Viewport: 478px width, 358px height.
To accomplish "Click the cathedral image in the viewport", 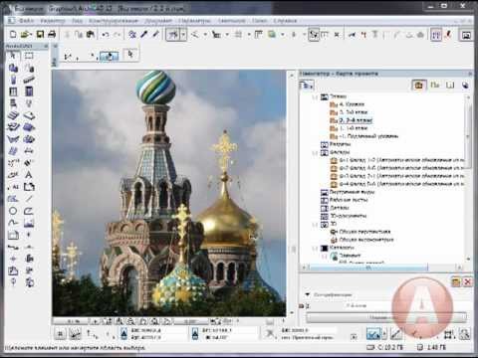I will [168, 193].
